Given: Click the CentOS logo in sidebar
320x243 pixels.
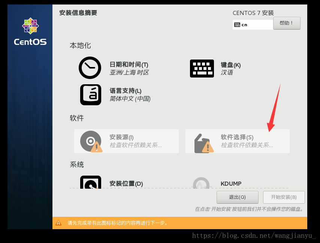Looking at the screenshot, I should click(30, 31).
